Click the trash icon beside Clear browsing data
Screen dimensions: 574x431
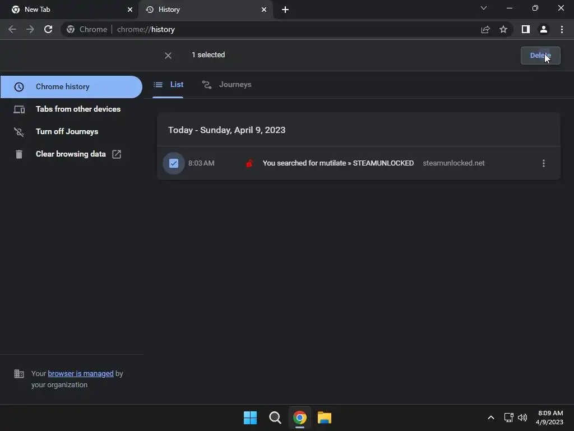[19, 154]
